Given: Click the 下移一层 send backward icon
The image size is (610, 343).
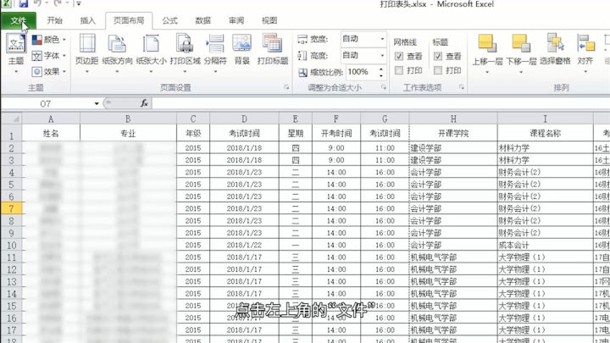Looking at the screenshot, I should point(521,43).
